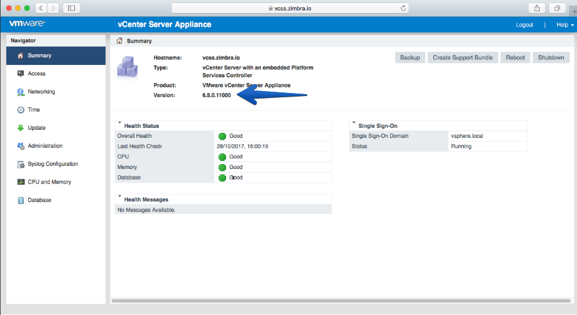577x315 pixels.
Task: Click the Safari share icon
Action: (537, 8)
